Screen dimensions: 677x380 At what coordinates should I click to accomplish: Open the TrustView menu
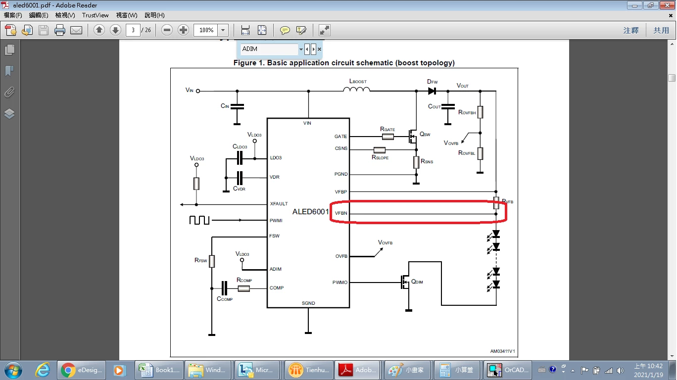pyautogui.click(x=96, y=15)
